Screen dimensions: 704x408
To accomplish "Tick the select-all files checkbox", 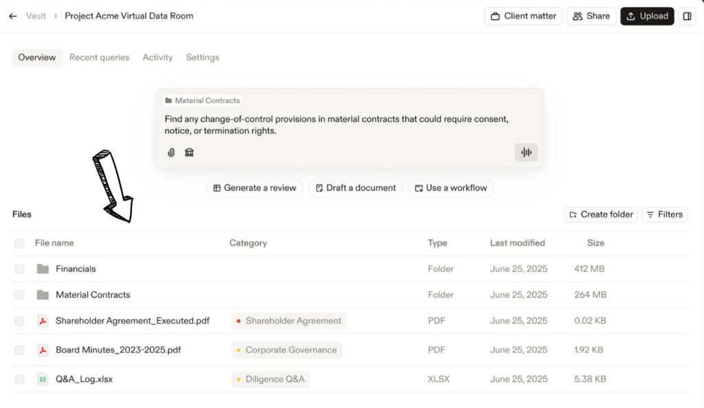I will (x=19, y=243).
